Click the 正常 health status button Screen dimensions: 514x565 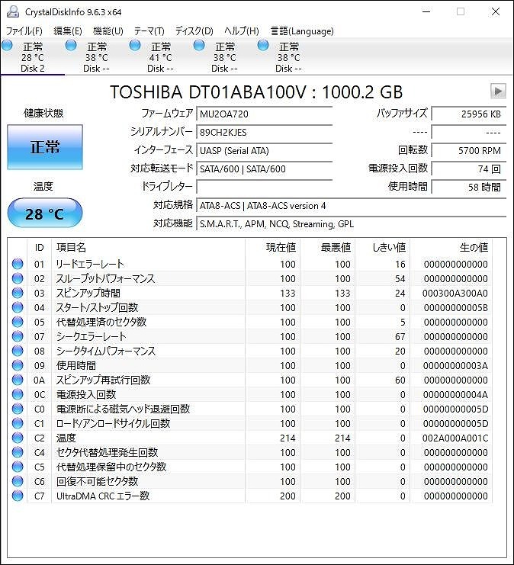[x=45, y=147]
